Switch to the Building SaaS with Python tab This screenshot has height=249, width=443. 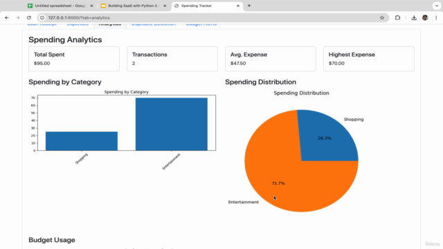pyautogui.click(x=134, y=6)
